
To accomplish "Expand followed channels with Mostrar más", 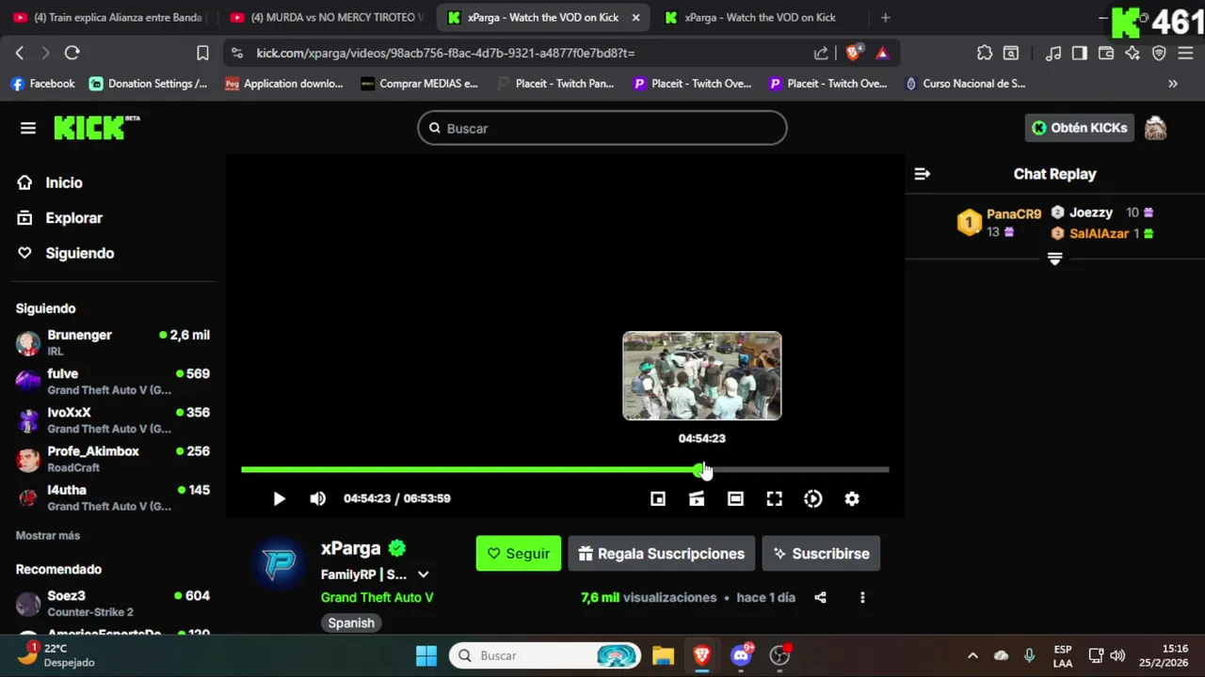I will pyautogui.click(x=48, y=535).
